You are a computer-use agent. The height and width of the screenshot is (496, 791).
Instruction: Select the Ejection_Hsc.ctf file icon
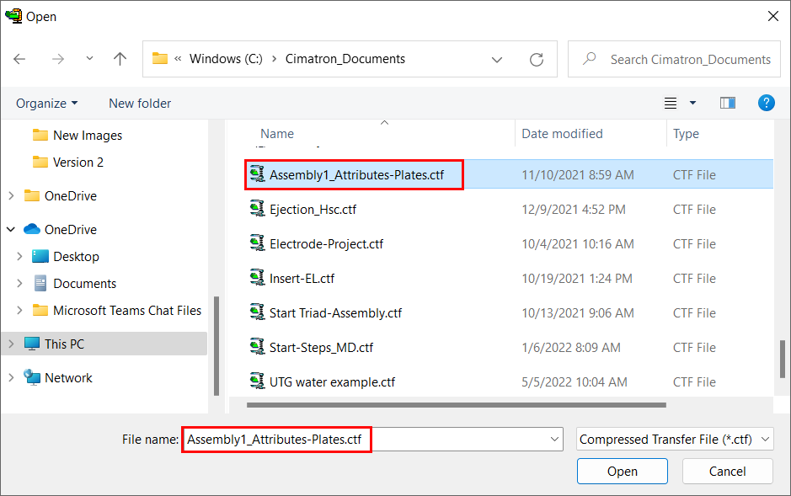(257, 209)
